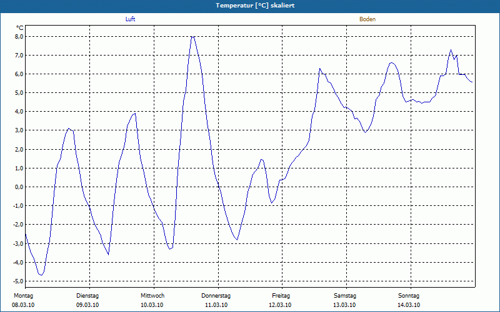This screenshot has height=312, width=500.
Task: Select the 3,0 y-axis label
Action: [x=19, y=130]
